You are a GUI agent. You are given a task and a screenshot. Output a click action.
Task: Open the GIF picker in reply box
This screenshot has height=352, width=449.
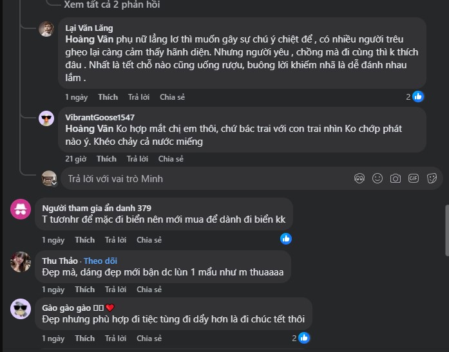coord(414,178)
